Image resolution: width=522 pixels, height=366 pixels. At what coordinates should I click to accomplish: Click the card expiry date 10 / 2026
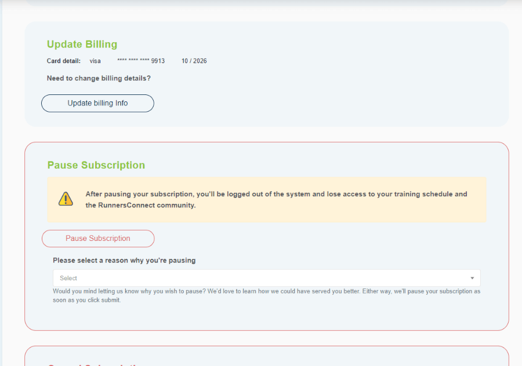tap(194, 61)
